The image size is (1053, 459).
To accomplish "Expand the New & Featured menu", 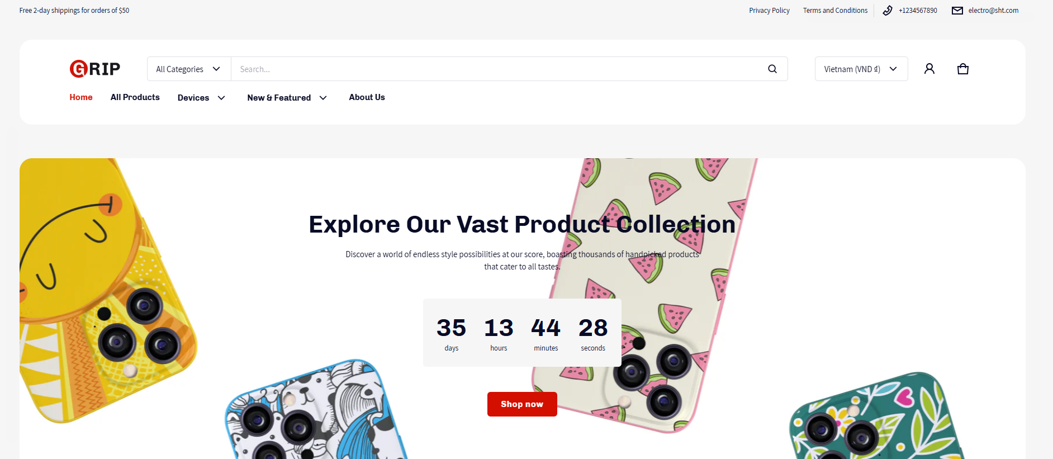I will coord(287,98).
